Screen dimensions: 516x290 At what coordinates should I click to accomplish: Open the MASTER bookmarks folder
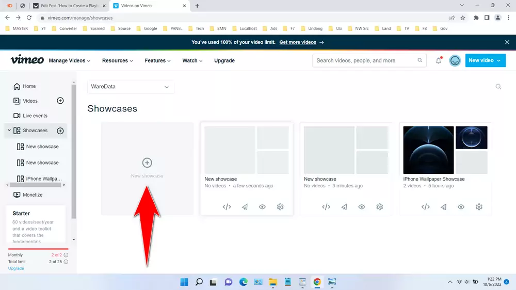pos(17,28)
